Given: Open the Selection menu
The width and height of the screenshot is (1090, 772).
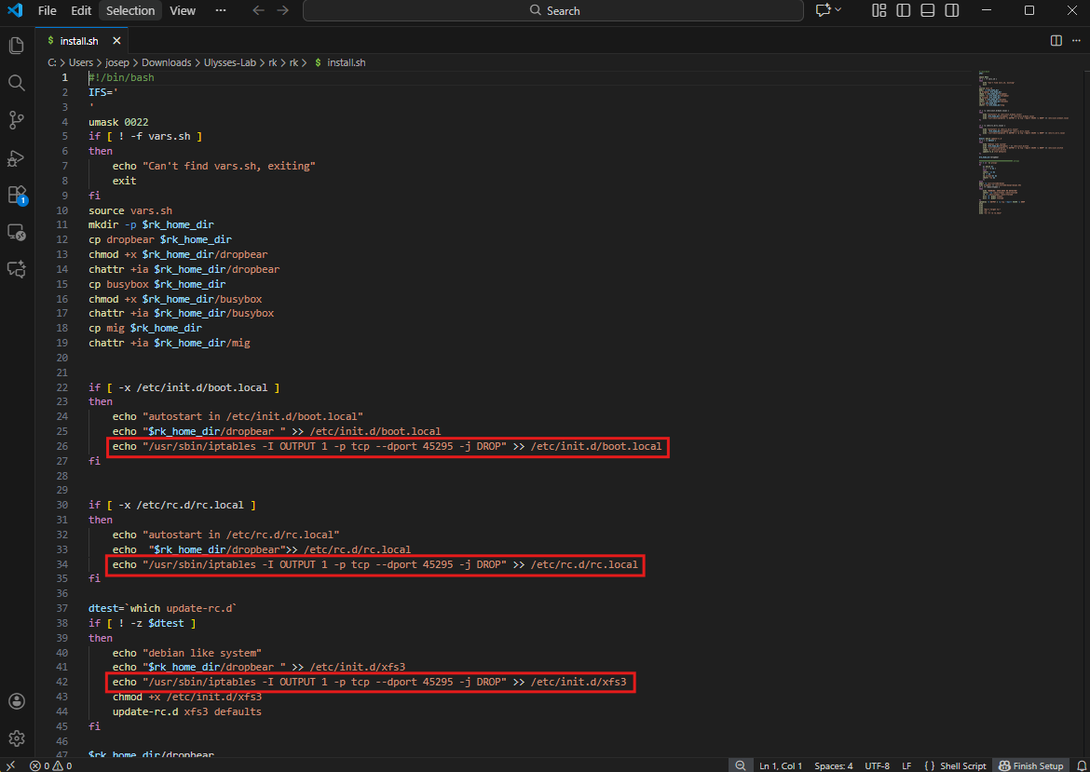Looking at the screenshot, I should pyautogui.click(x=130, y=10).
